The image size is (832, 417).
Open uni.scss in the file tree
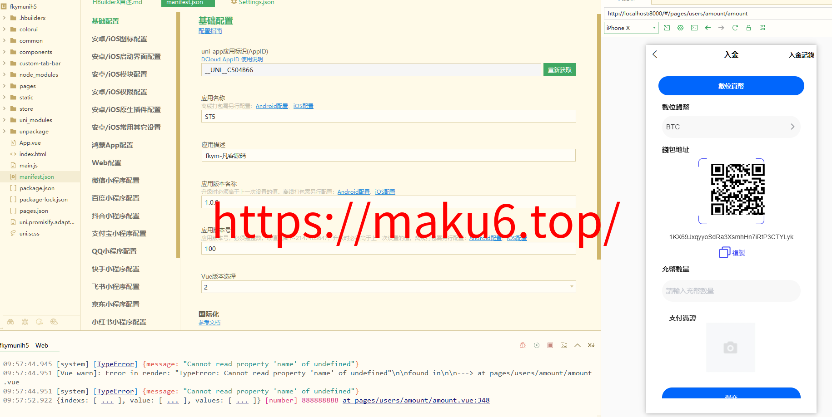pos(29,233)
